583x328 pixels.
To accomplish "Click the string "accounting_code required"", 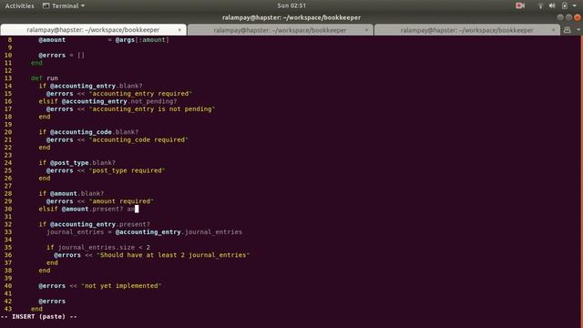I will click(x=138, y=139).
